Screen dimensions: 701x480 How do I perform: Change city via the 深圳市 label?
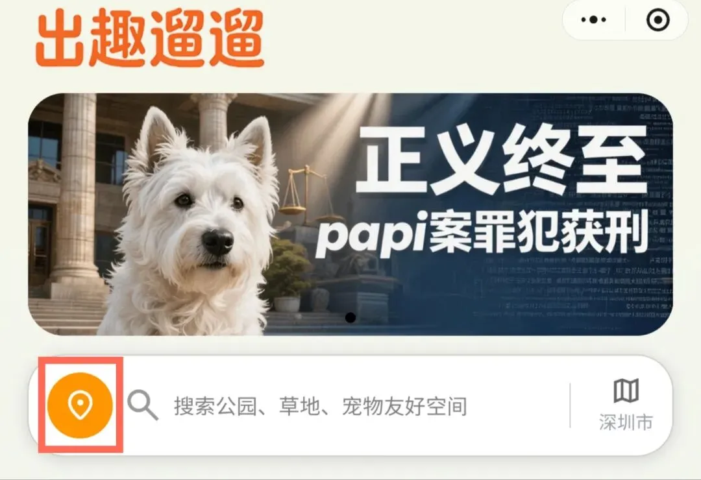pyautogui.click(x=626, y=422)
